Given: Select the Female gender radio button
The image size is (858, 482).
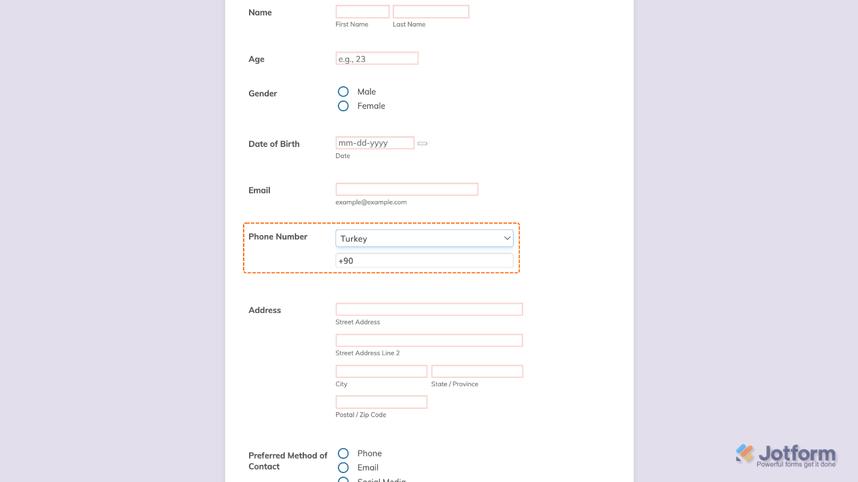Looking at the screenshot, I should [x=343, y=105].
